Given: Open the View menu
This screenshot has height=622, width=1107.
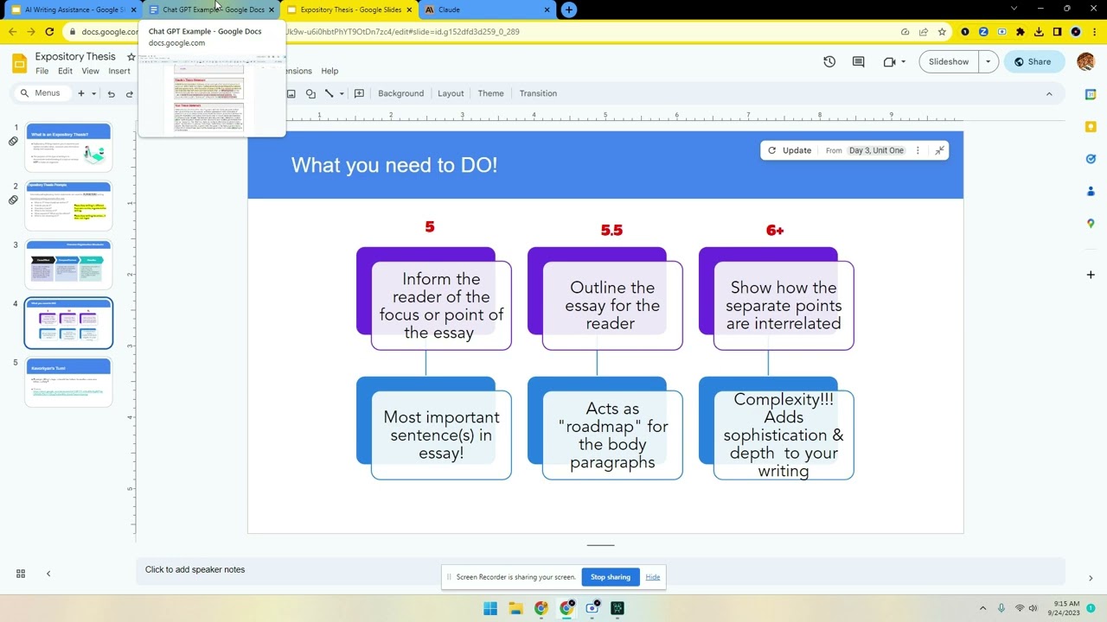Looking at the screenshot, I should click(x=90, y=71).
